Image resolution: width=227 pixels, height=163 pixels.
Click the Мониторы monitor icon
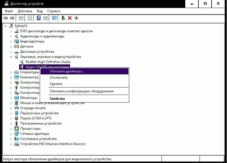click(17, 98)
